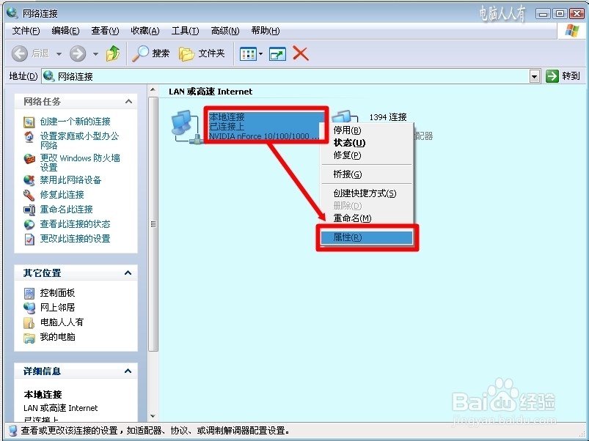
Task: Click the 我的电脑 icon
Action: [x=29, y=338]
